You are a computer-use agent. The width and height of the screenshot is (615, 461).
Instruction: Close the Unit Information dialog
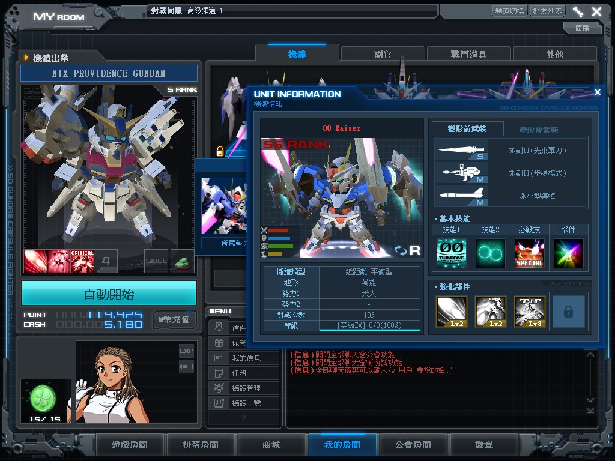click(x=598, y=92)
